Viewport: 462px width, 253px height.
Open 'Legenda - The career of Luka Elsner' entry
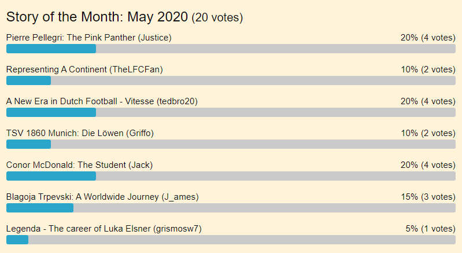pos(104,229)
